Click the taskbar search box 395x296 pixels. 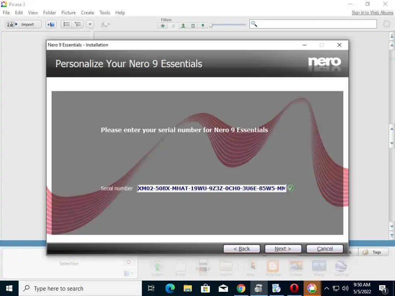tap(80, 288)
